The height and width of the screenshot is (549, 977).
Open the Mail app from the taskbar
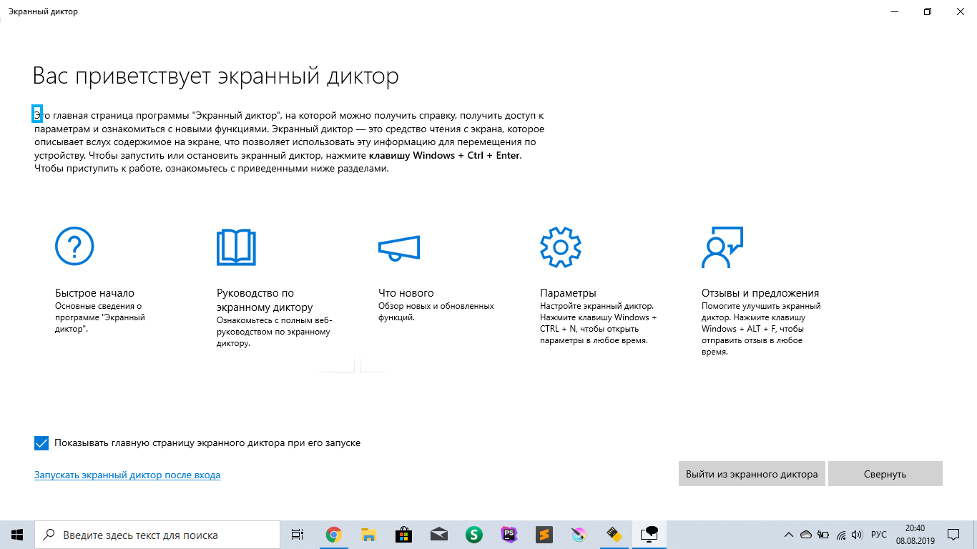pyautogui.click(x=438, y=535)
